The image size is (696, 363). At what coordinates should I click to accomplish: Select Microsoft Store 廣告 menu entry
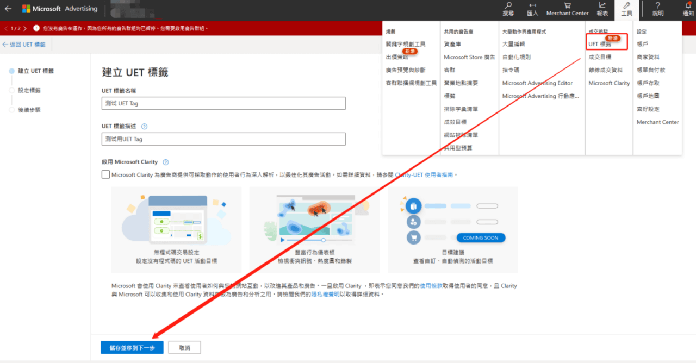point(469,57)
